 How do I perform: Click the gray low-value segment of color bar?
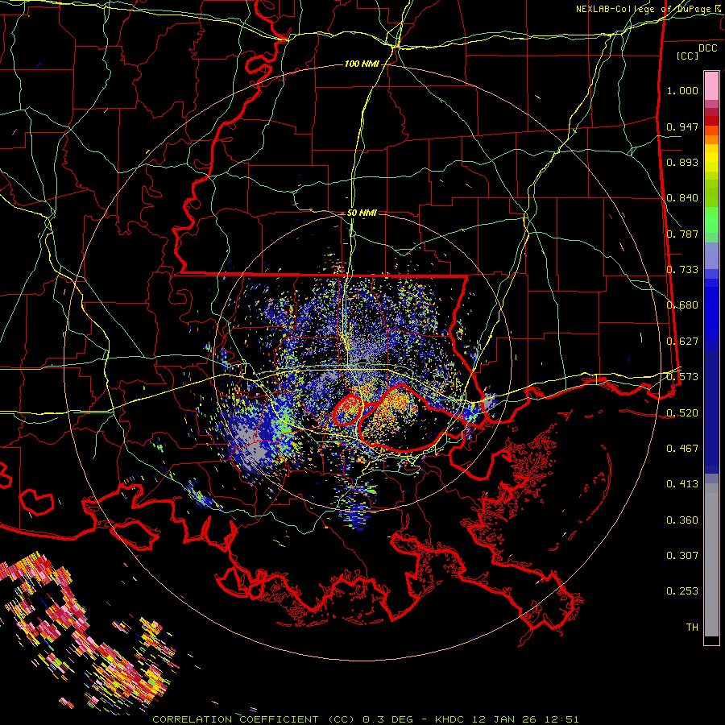(711, 560)
